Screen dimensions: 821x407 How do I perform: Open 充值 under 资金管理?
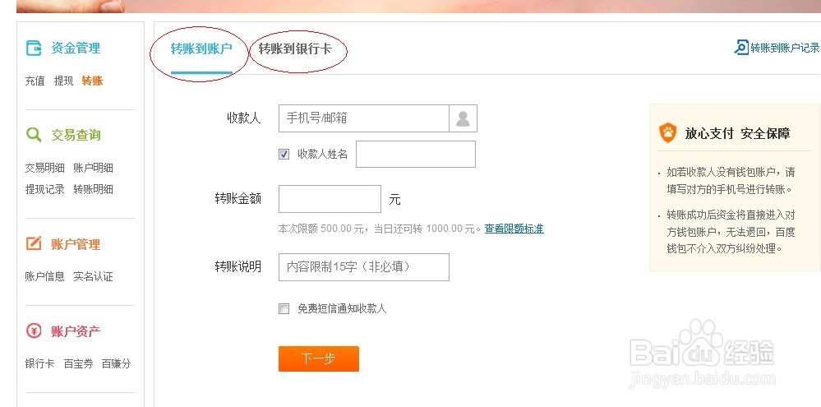tap(35, 81)
